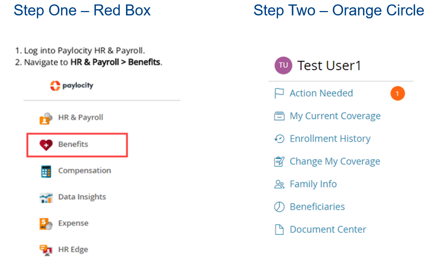Click the My Current Coverage box icon
The image size is (443, 268).
(279, 116)
